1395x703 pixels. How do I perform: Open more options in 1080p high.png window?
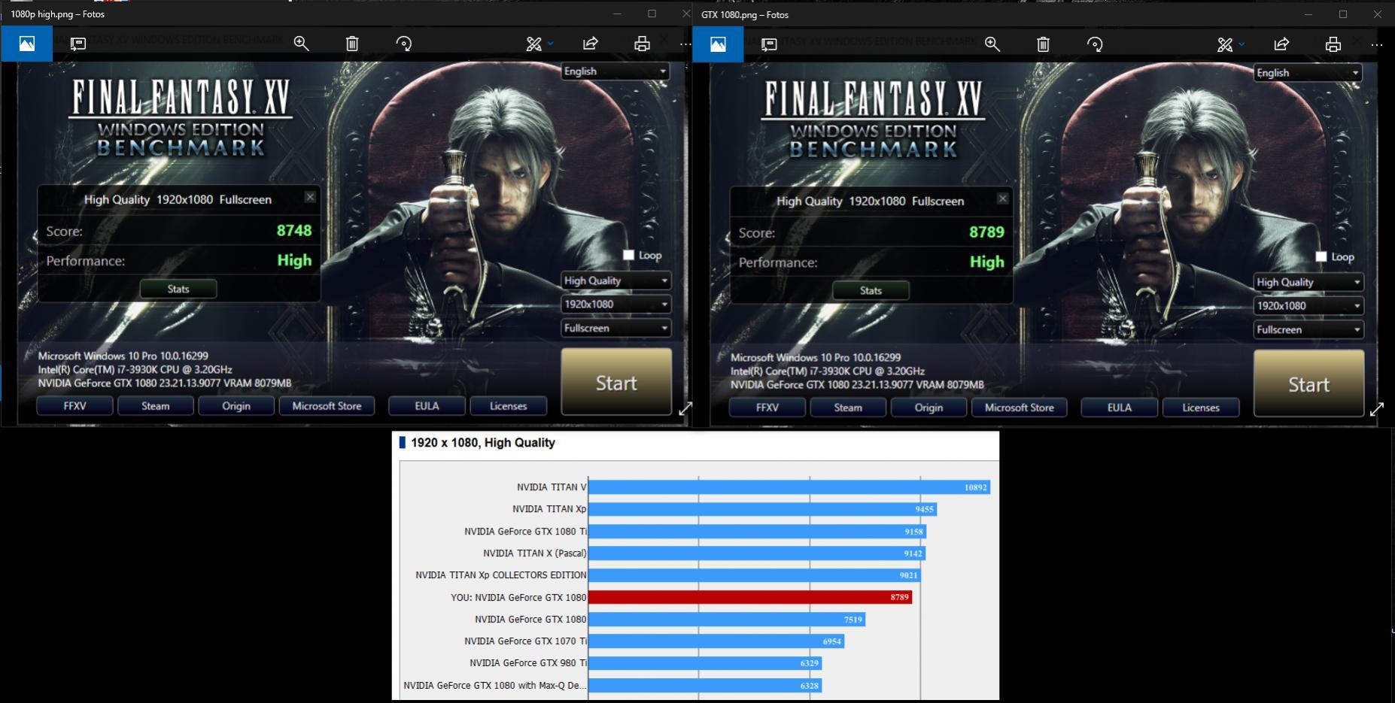(x=685, y=44)
